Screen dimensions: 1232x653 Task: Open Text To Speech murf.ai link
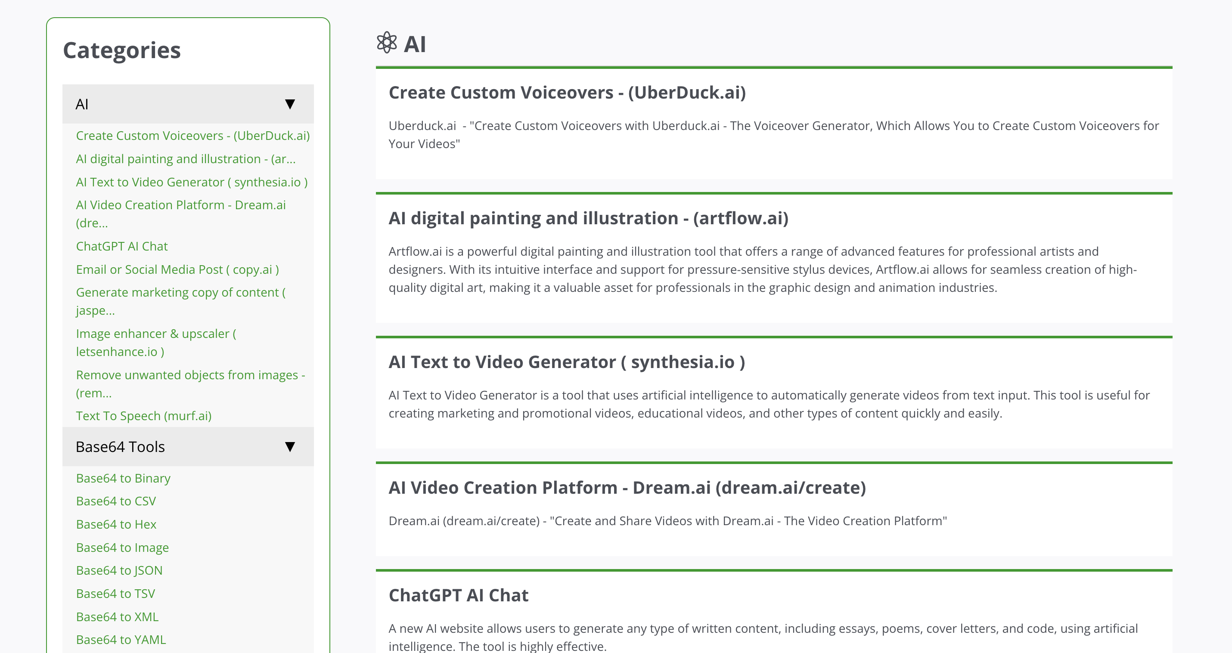(x=143, y=416)
